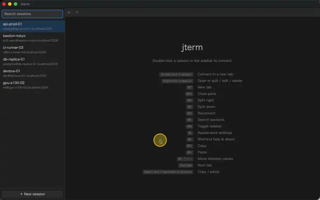320x200 pixels.
Task: Focus the Search sessions field
Action: click(32, 14)
